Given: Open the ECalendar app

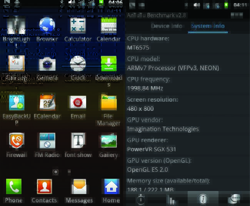Looking at the screenshot, I should pos(47,102).
